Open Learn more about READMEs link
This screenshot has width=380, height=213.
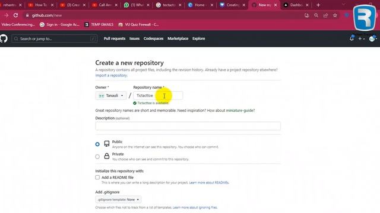coord(209,183)
